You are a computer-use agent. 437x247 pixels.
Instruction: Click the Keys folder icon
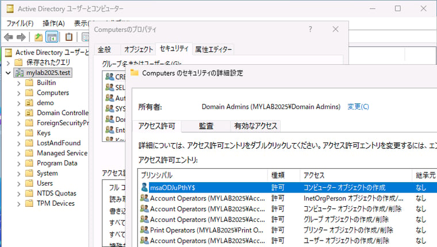[x=29, y=133]
